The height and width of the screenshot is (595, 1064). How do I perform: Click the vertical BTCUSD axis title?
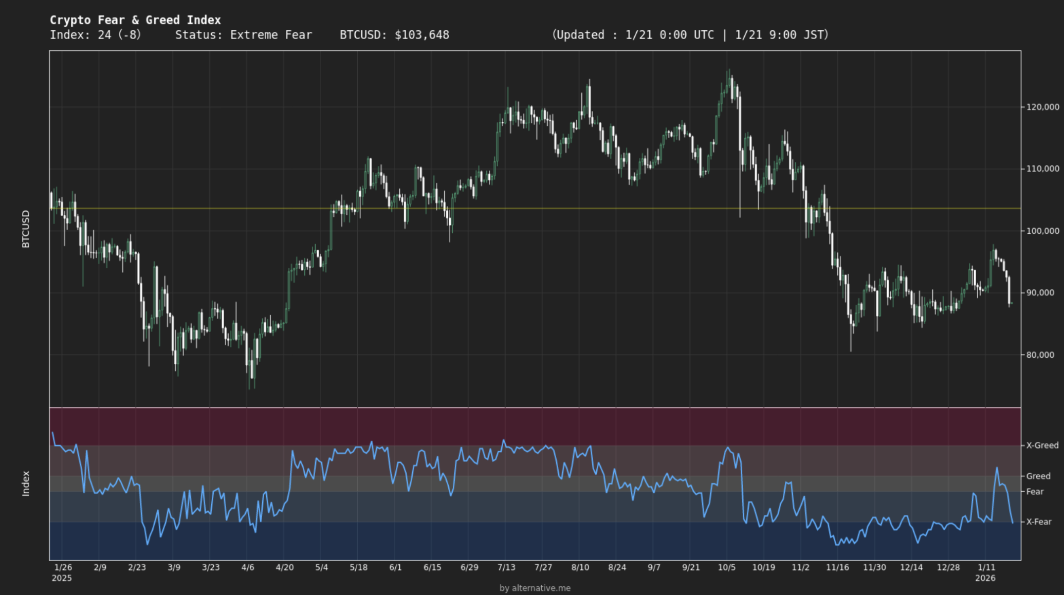click(x=26, y=229)
